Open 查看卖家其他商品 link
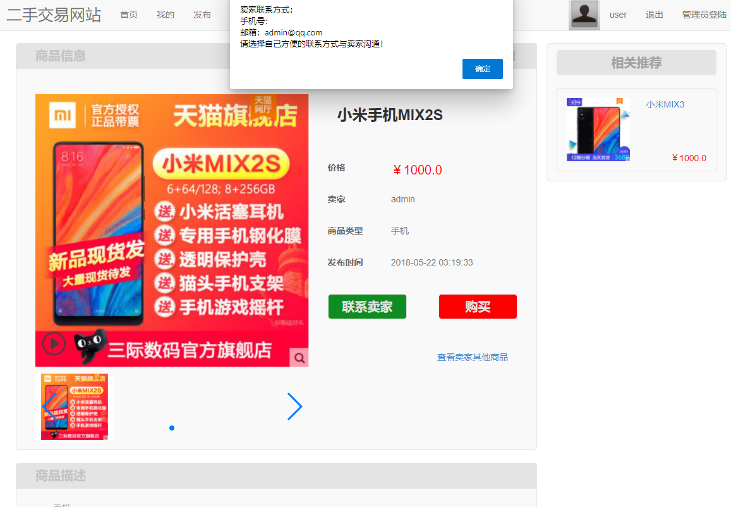731x507 pixels. [x=471, y=357]
